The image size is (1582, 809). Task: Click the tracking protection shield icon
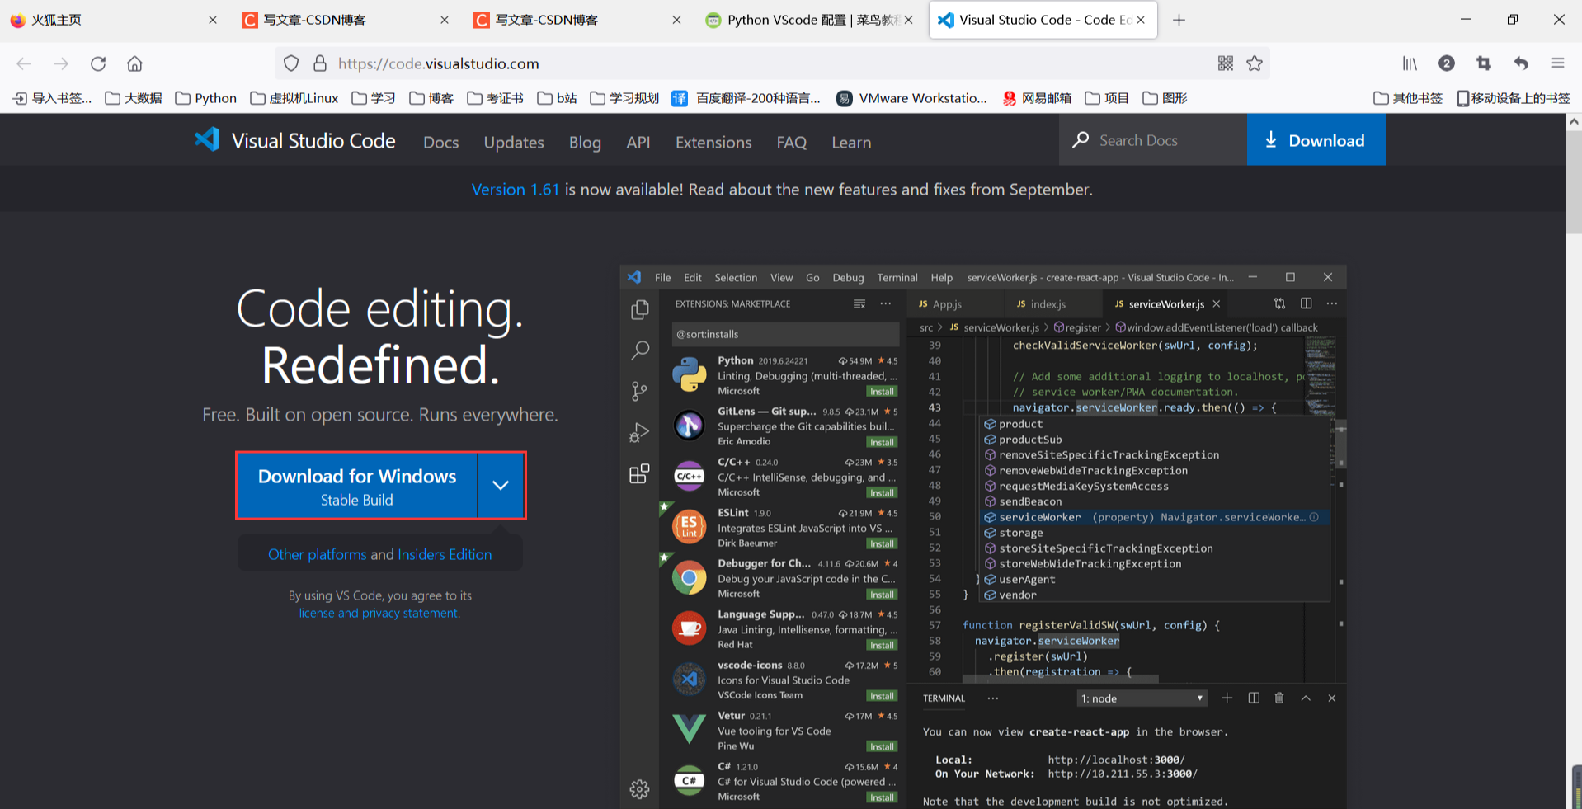(291, 63)
